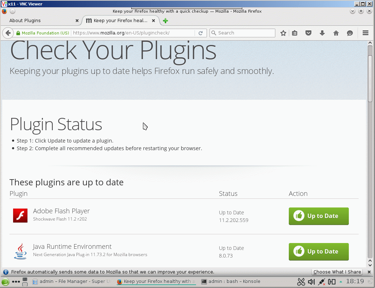The height and width of the screenshot is (288, 375).
Task: Open the Downloads arrow icon
Action: [322, 33]
